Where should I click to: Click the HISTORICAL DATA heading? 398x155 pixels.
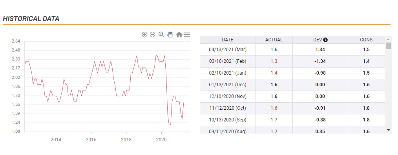pyautogui.click(x=31, y=19)
